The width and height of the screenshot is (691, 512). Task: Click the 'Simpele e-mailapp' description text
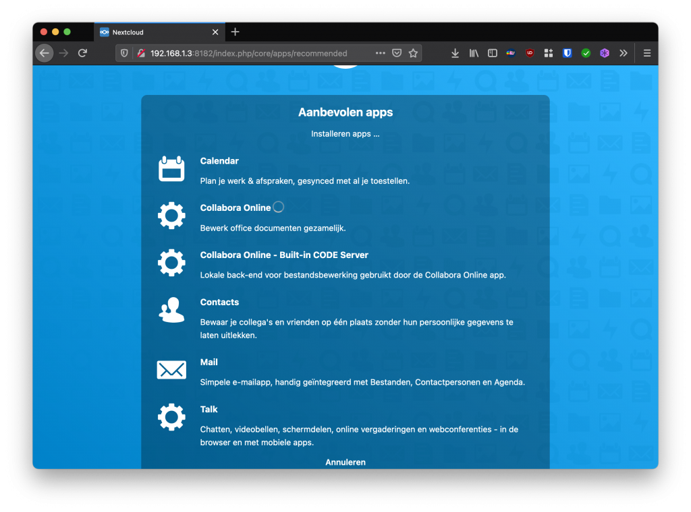click(362, 382)
